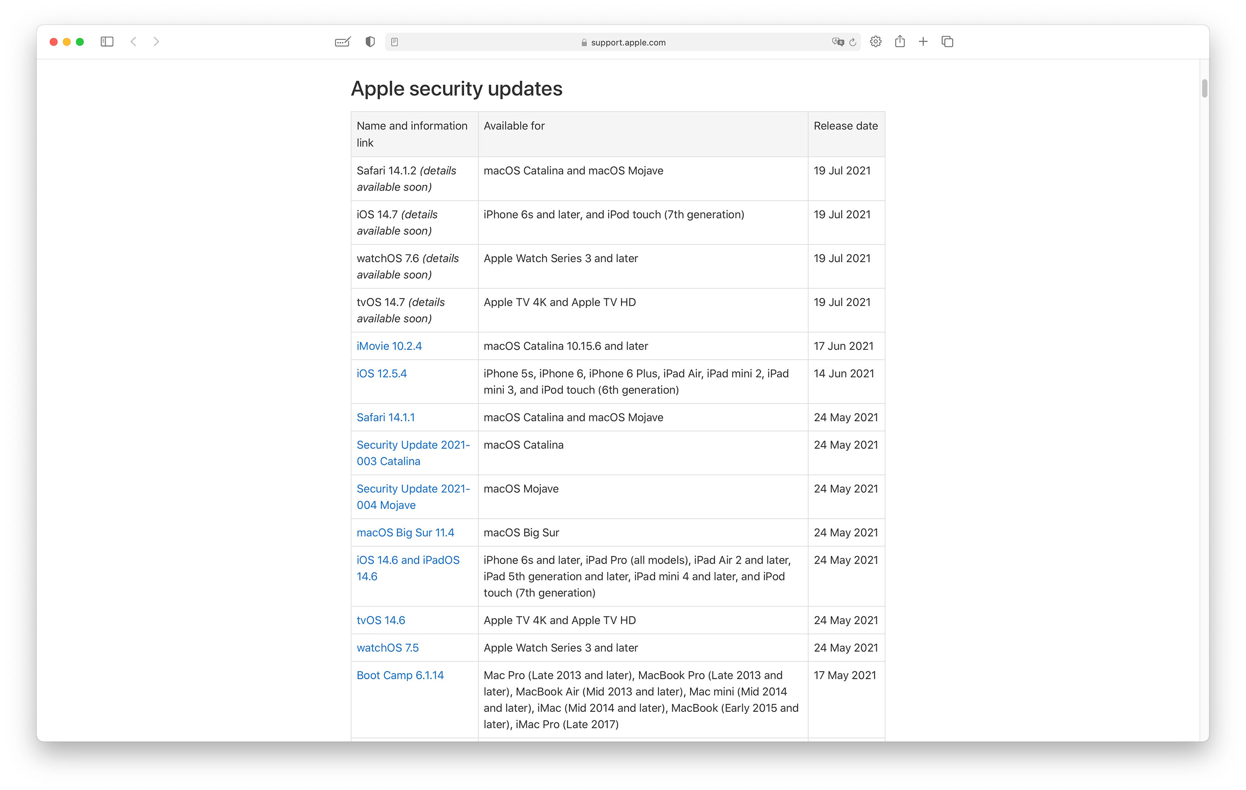Open the Safari 14.1.1 link
1246x790 pixels.
coord(386,417)
